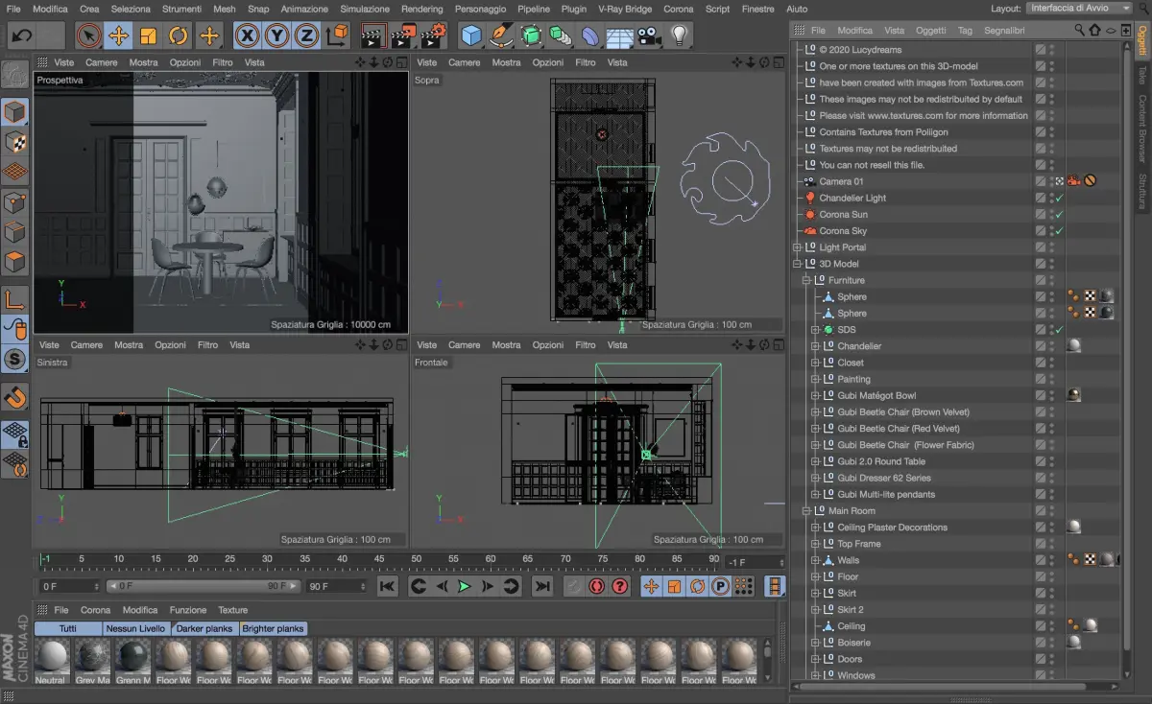Toggle the green checkmark for Chandelier Light
This screenshot has width=1152, height=704.
click(x=1059, y=199)
